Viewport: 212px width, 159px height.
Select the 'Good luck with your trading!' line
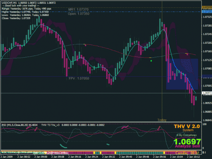pos(21,5)
